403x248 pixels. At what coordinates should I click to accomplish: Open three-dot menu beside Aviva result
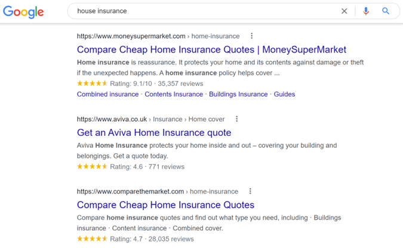(236, 119)
